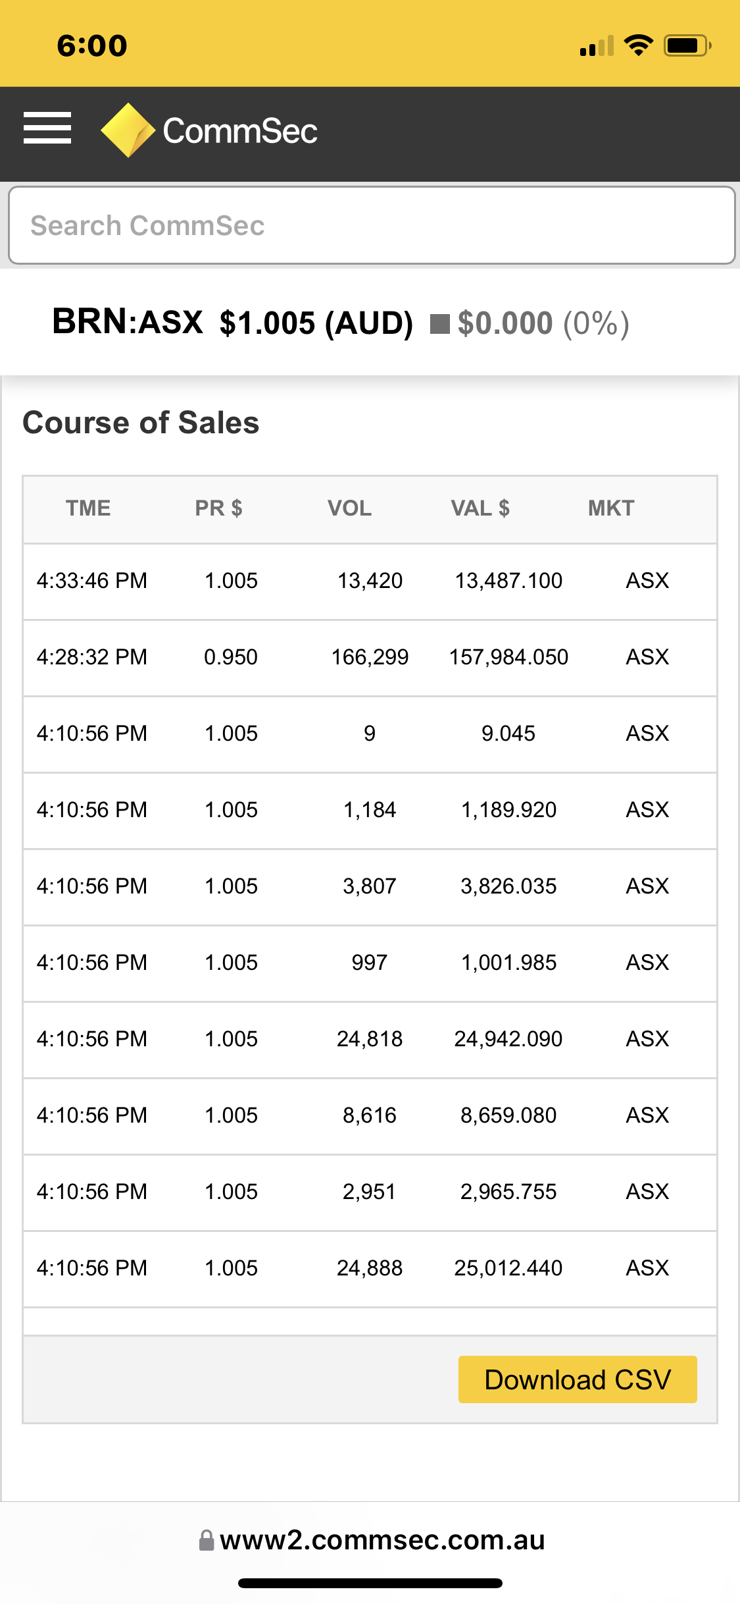The height and width of the screenshot is (1604, 740).
Task: Tap the Wi-Fi status icon
Action: [638, 45]
